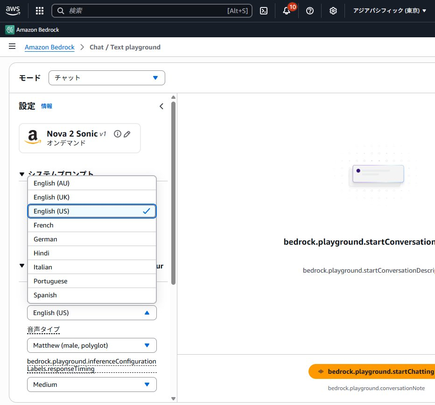Viewport: 435px width, 405px height.
Task: Collapse the システムプロンプト section triangle
Action: coord(22,174)
